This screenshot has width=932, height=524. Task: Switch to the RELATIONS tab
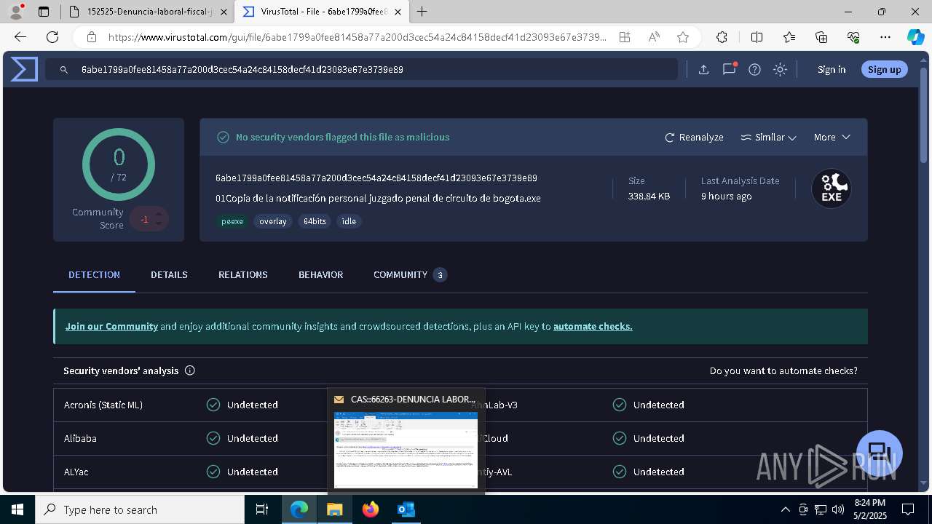[x=243, y=274]
